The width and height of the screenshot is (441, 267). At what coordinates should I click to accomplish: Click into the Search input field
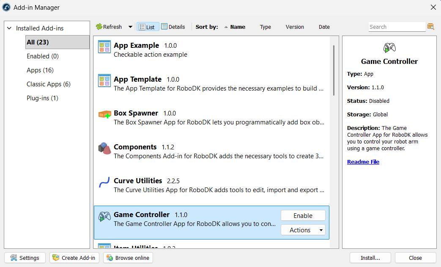pyautogui.click(x=396, y=27)
